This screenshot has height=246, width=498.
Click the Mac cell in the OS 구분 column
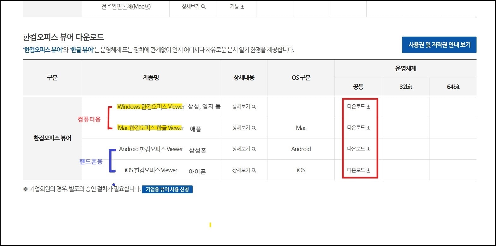(301, 128)
